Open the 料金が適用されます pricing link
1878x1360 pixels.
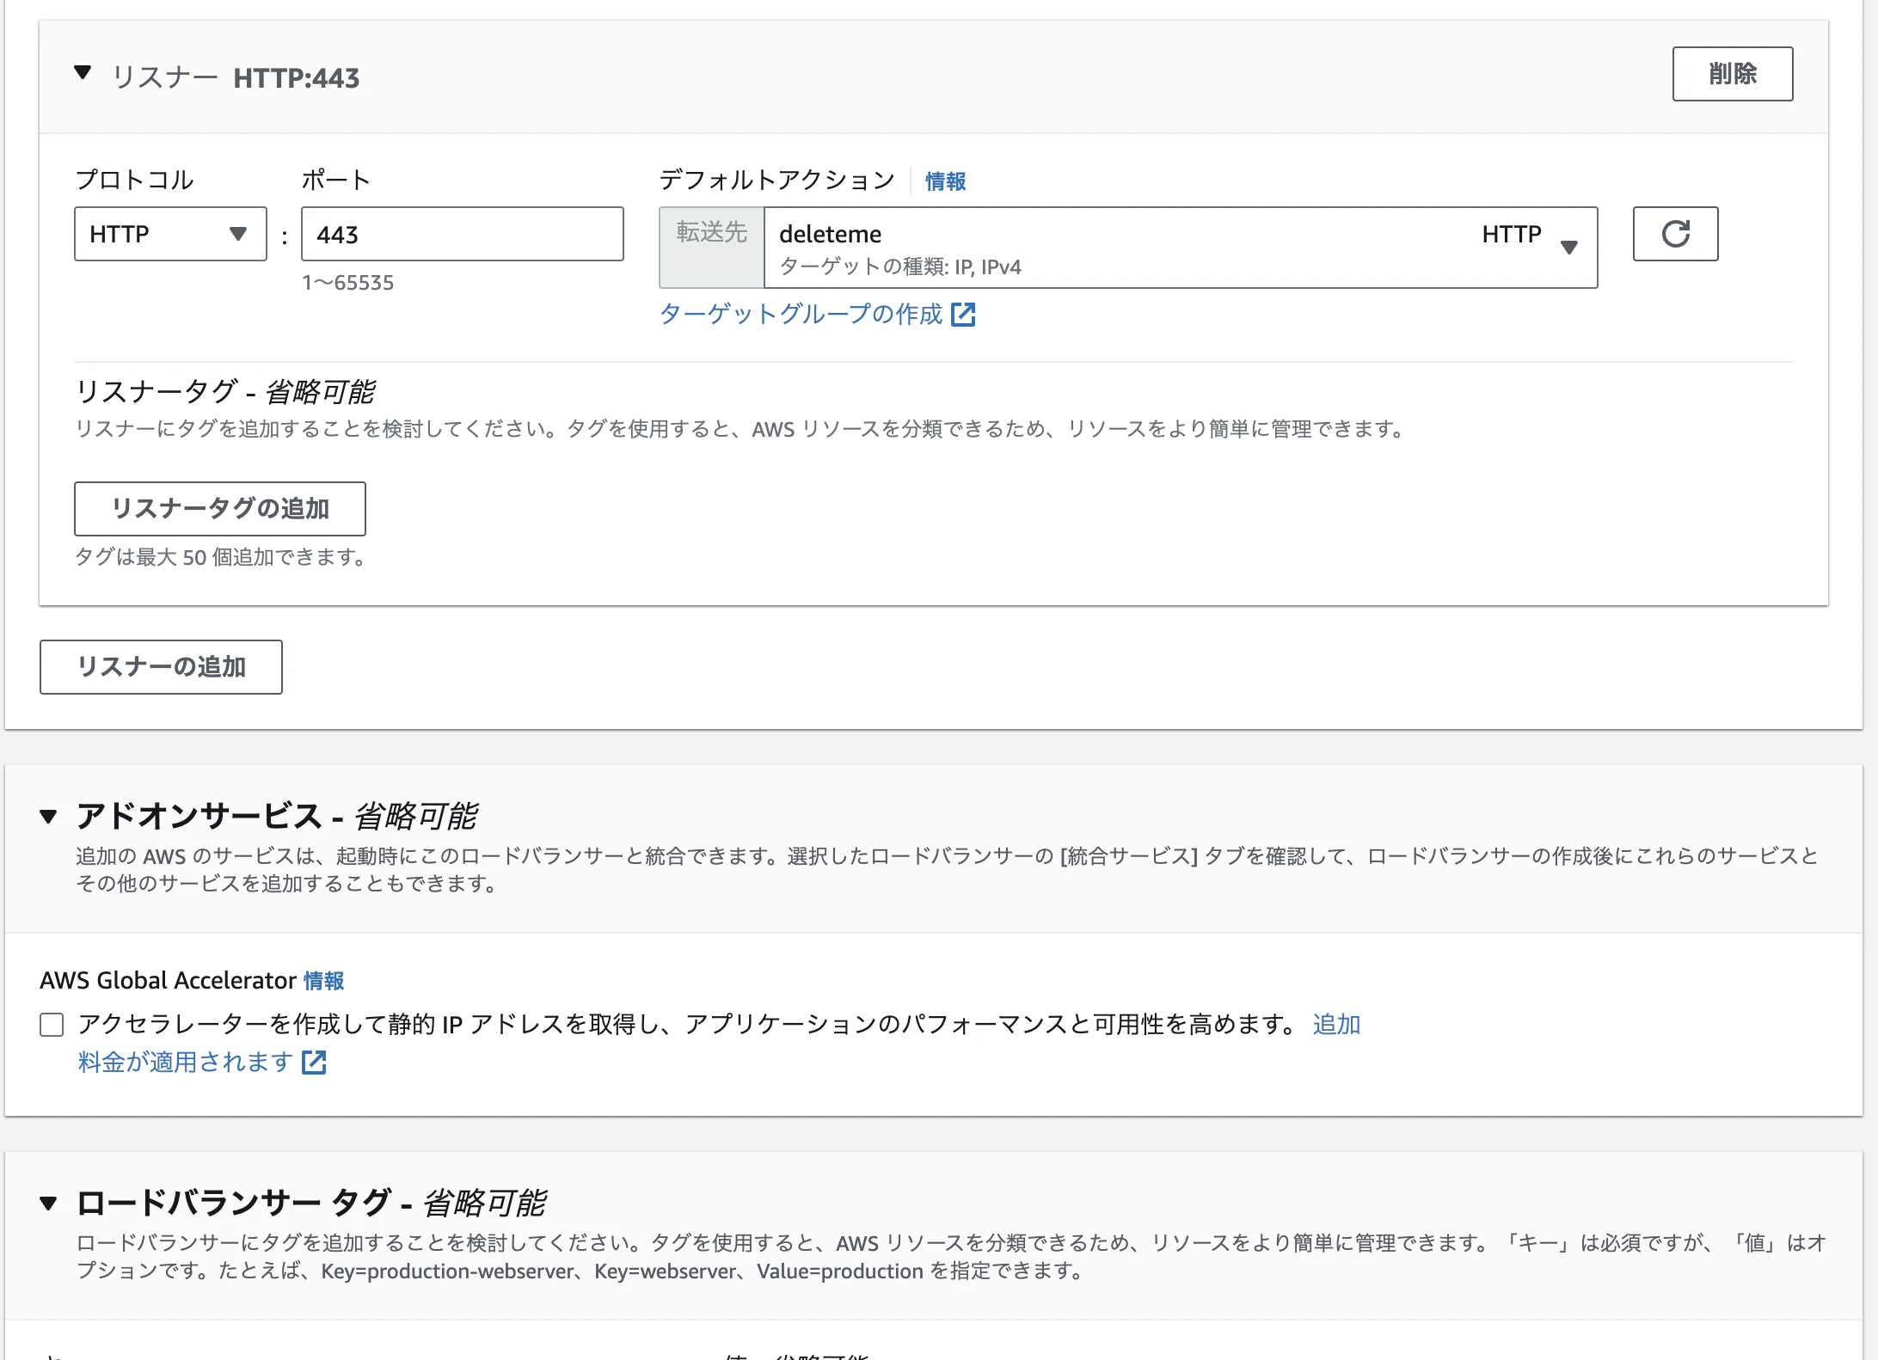186,1063
